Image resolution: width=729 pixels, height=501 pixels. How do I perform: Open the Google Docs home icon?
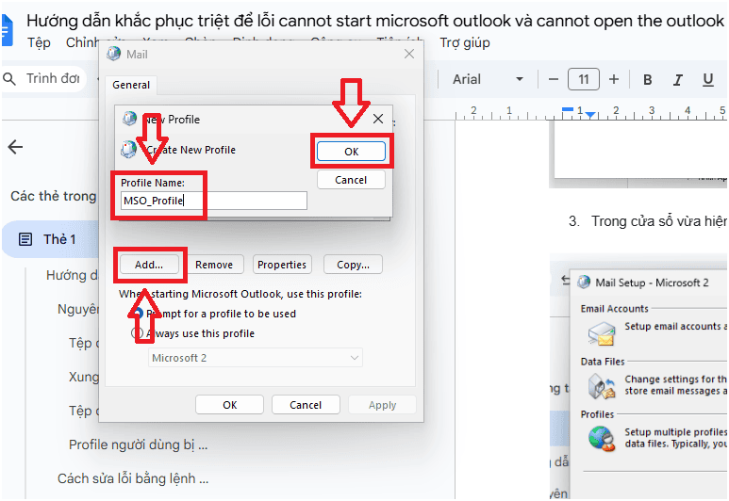click(7, 31)
